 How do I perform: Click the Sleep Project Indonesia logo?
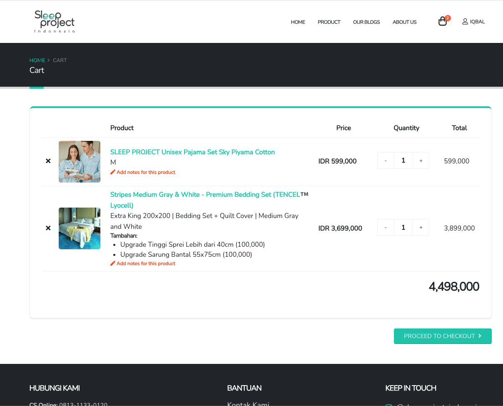coord(55,22)
